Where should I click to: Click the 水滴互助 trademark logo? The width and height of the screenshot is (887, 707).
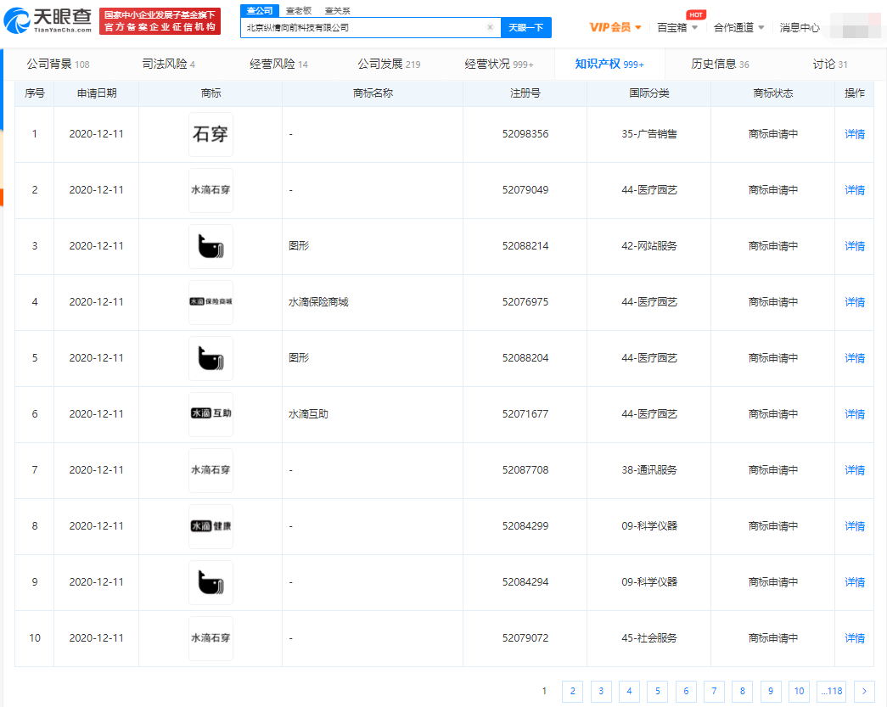coord(211,414)
